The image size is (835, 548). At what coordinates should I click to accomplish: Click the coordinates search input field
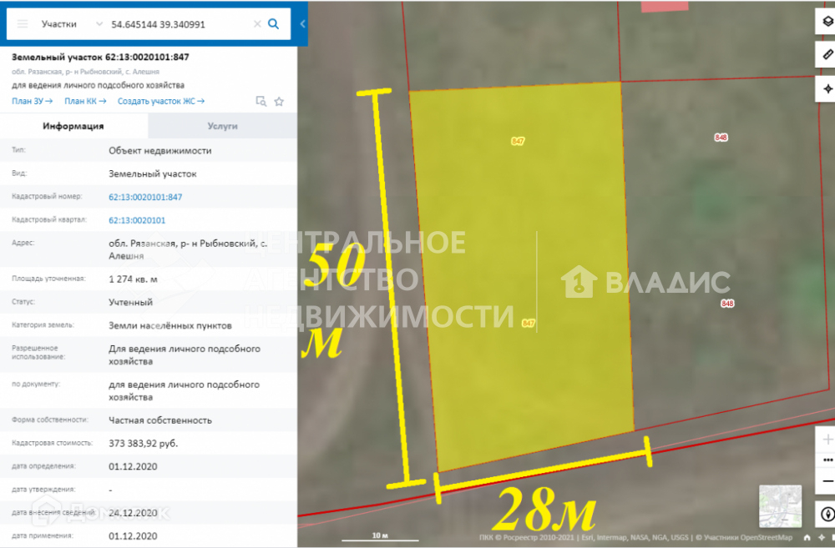179,24
